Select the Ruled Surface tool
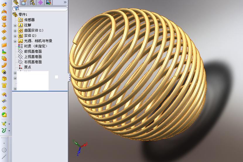Image resolution: width=243 pixels, height=162 pixels. [4, 65]
